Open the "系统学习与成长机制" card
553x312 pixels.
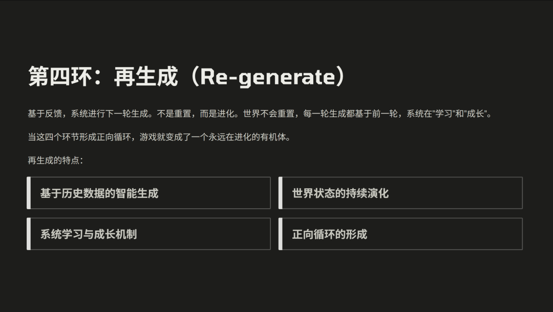150,234
